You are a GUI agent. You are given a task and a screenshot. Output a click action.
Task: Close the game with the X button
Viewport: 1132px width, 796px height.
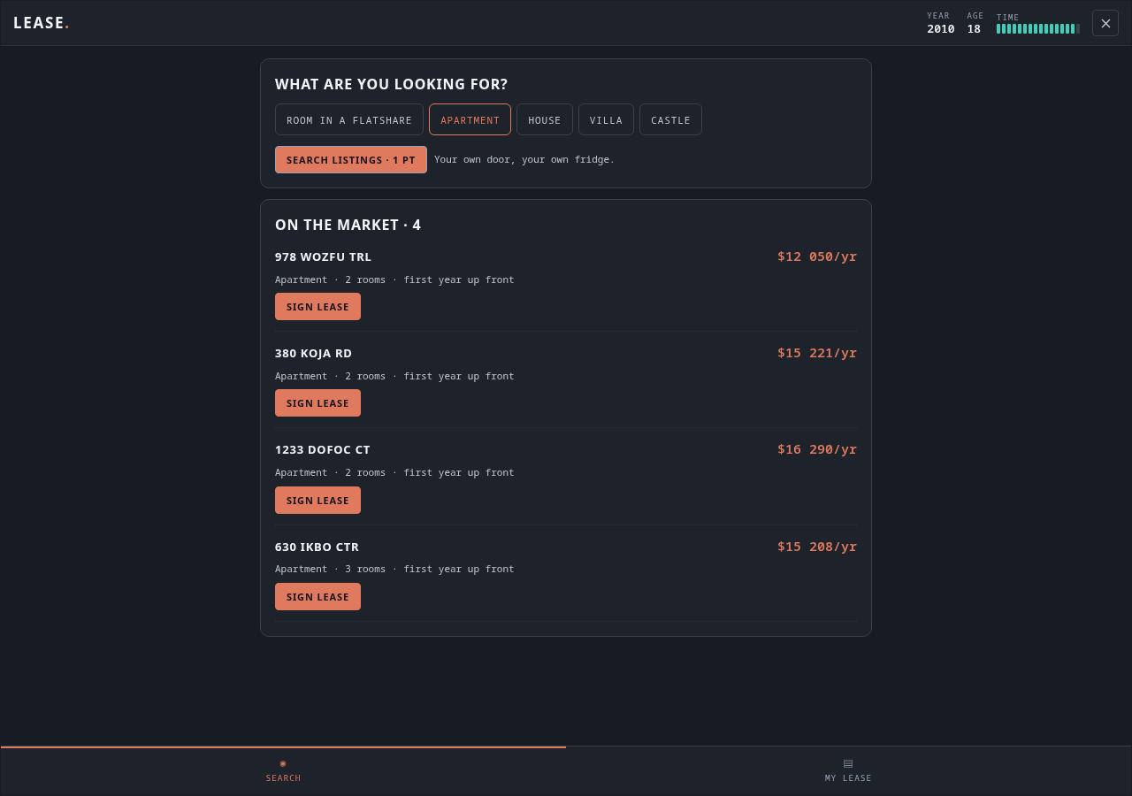tap(1105, 23)
